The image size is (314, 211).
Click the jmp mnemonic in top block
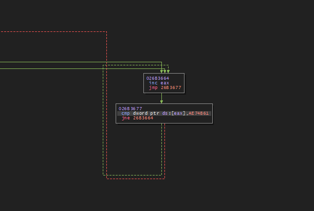click(x=153, y=87)
